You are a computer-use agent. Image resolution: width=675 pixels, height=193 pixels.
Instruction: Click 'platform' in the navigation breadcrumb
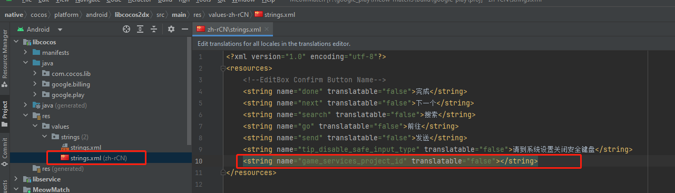pyautogui.click(x=66, y=14)
